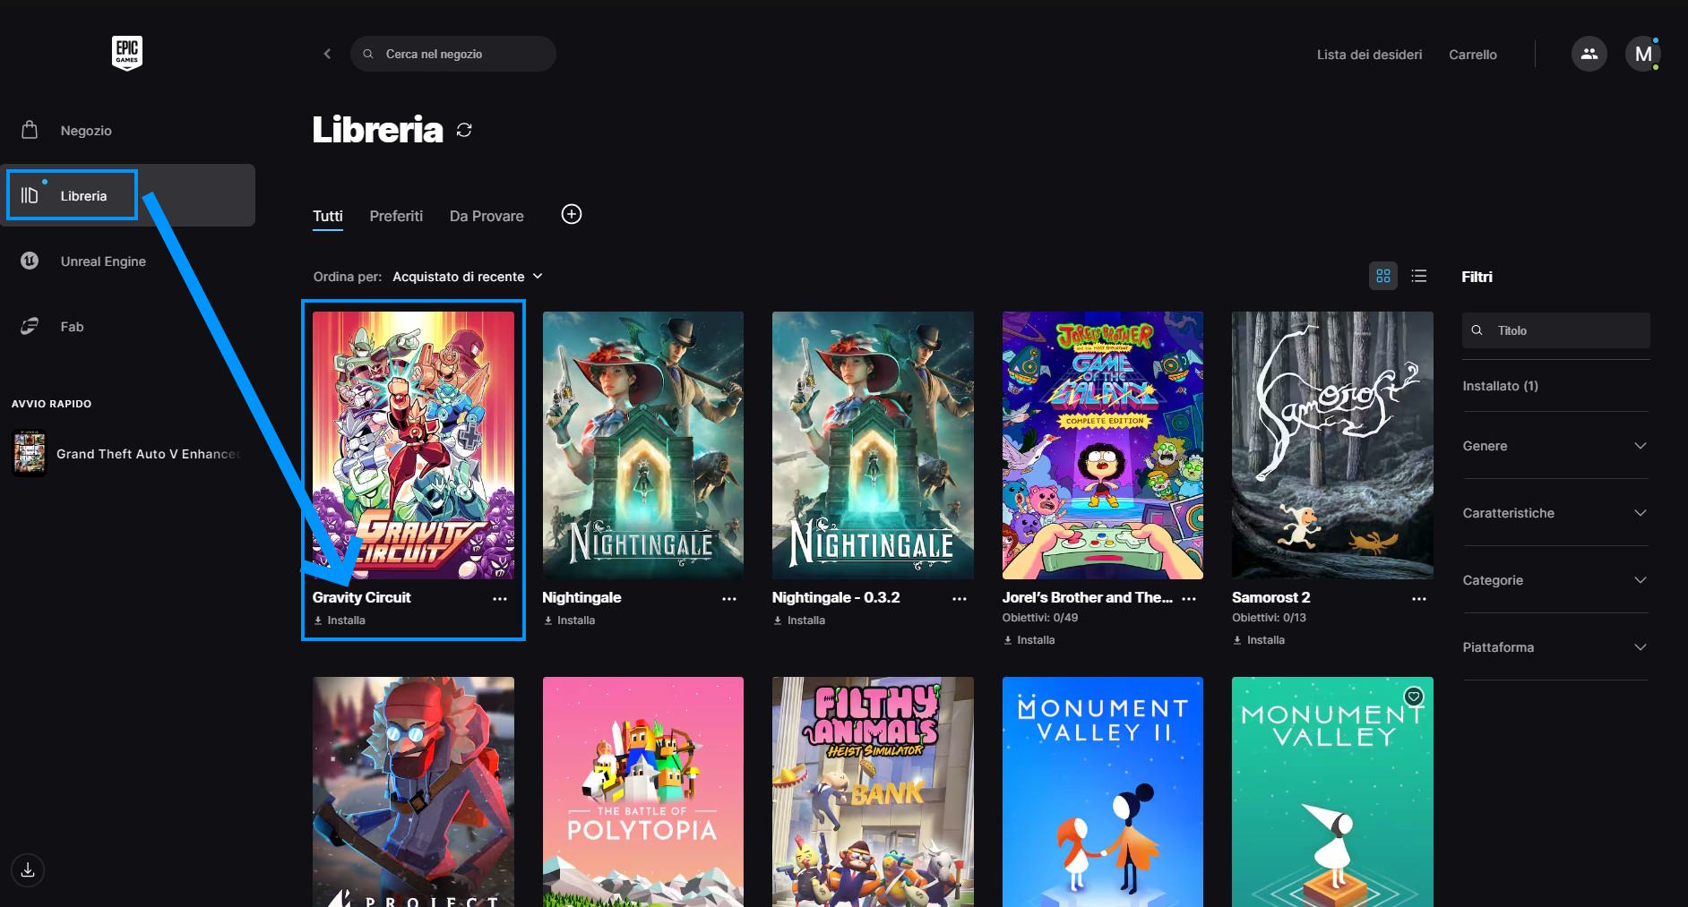The image size is (1688, 907).
Task: Toggle favorite heart on Monument Valley
Action: coord(1413,697)
